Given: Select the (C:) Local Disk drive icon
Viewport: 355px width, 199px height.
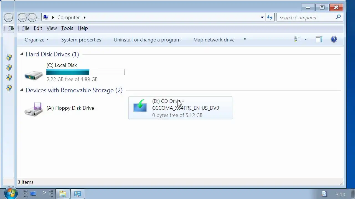Looking at the screenshot, I should click(x=34, y=75).
